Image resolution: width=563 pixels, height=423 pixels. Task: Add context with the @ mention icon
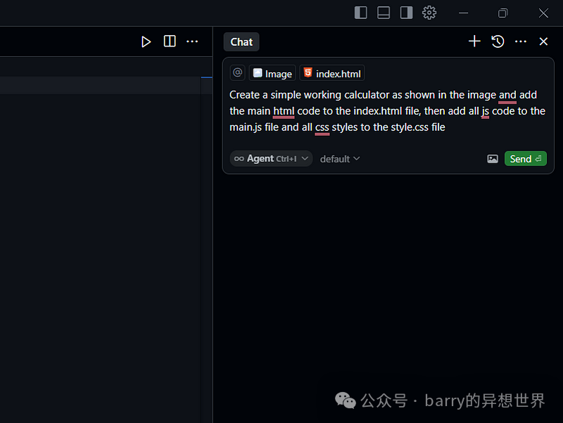coord(237,72)
